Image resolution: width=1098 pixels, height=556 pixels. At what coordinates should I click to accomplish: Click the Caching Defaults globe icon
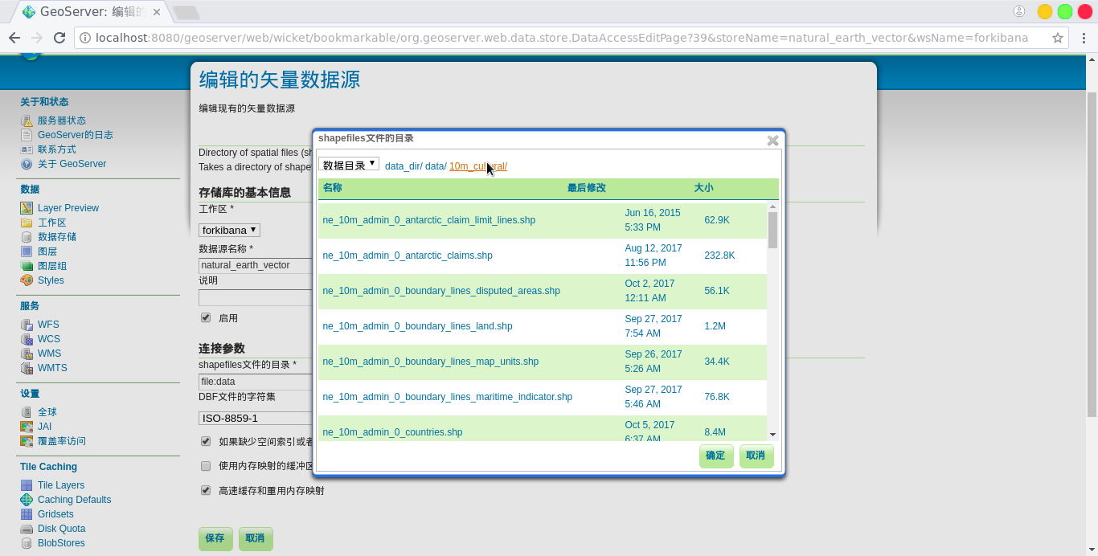[27, 500]
